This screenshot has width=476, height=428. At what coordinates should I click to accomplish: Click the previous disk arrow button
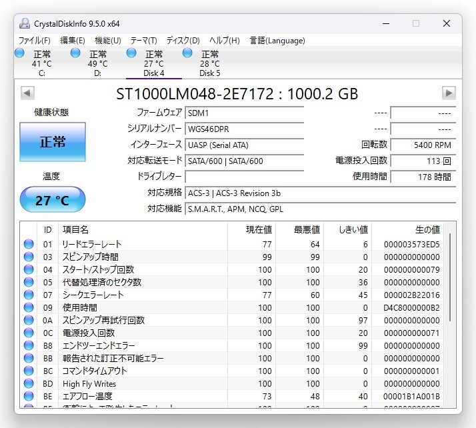pos(27,93)
